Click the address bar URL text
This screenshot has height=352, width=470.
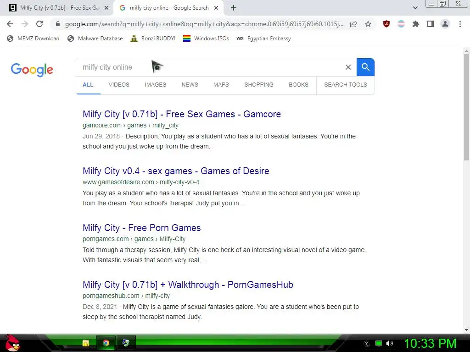[204, 24]
